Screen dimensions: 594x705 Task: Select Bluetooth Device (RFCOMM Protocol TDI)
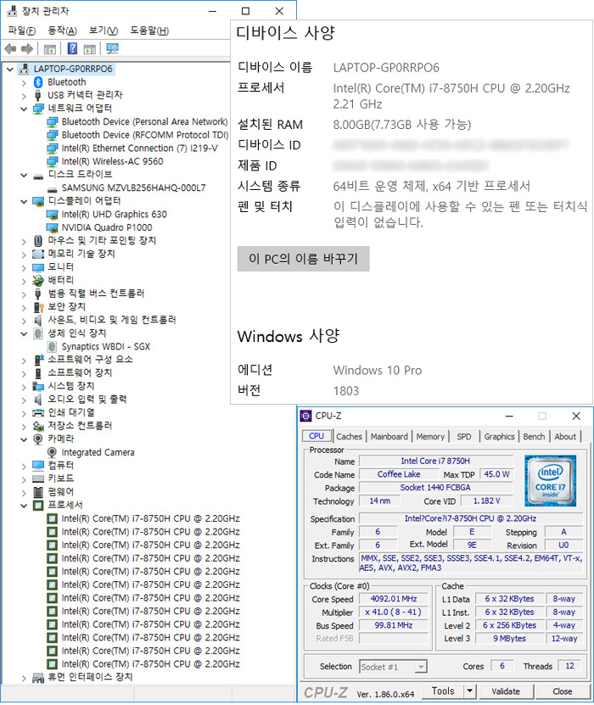coord(145,136)
